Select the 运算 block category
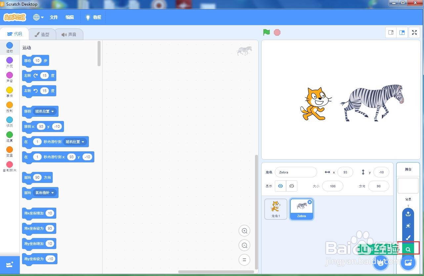Screen dimensions: 424x276 [10, 137]
